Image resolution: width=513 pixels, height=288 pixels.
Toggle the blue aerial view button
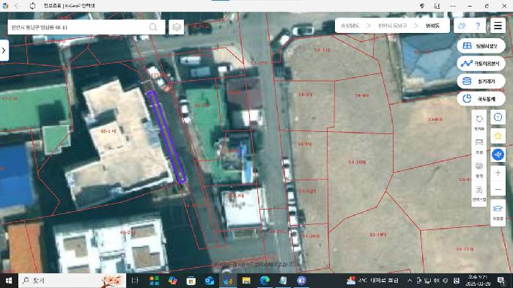498,155
